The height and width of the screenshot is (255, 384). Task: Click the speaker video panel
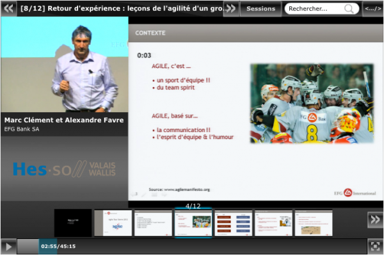(65, 65)
